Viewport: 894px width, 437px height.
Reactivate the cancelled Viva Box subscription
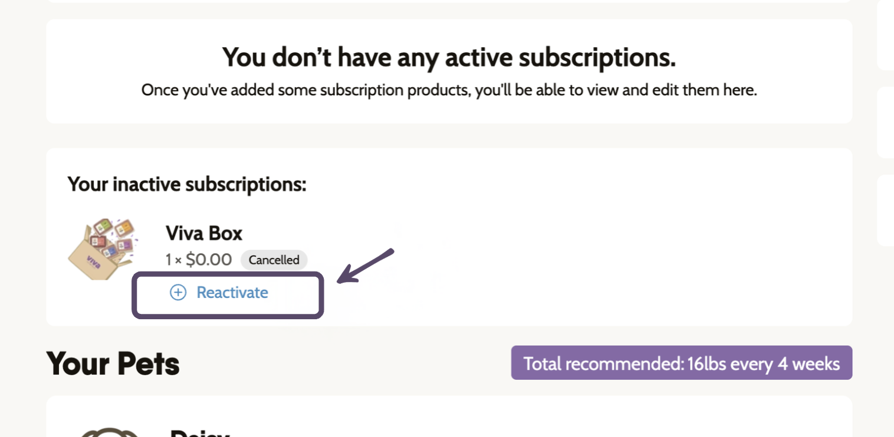[x=219, y=293]
